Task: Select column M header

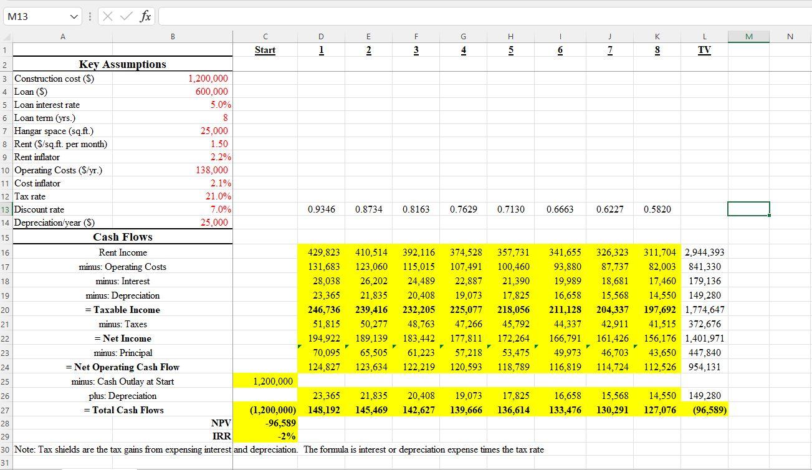Action: click(748, 36)
